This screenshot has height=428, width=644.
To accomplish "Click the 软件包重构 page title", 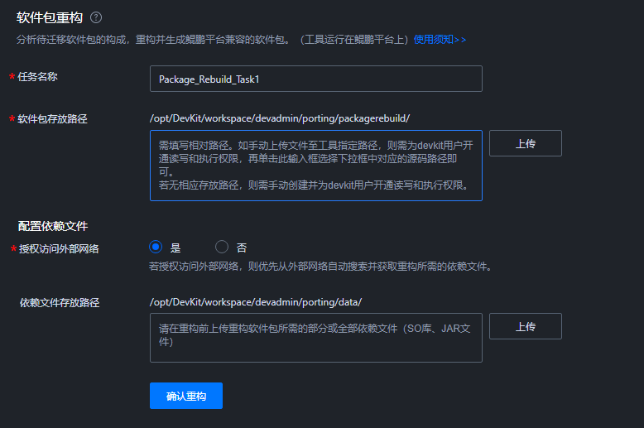I will coord(50,17).
